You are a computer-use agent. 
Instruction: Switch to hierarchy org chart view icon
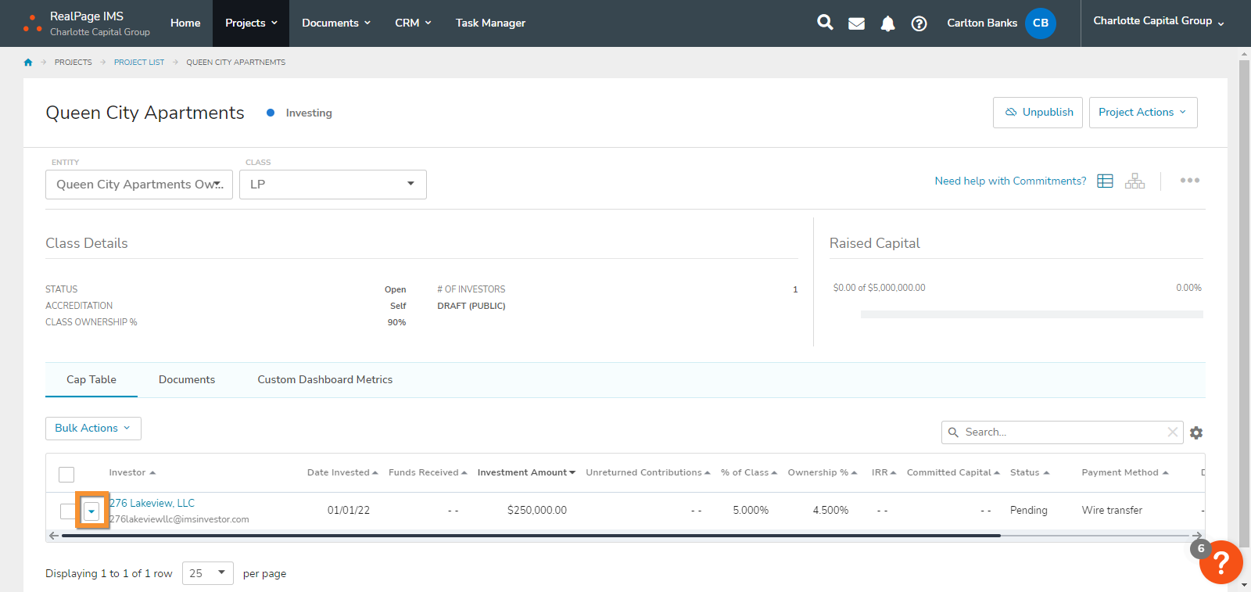click(1135, 181)
